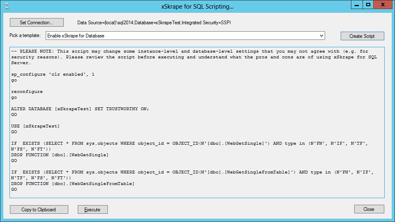Click the Data Source connection string text
Viewport: 395px width, 222px height.
pos(154,23)
